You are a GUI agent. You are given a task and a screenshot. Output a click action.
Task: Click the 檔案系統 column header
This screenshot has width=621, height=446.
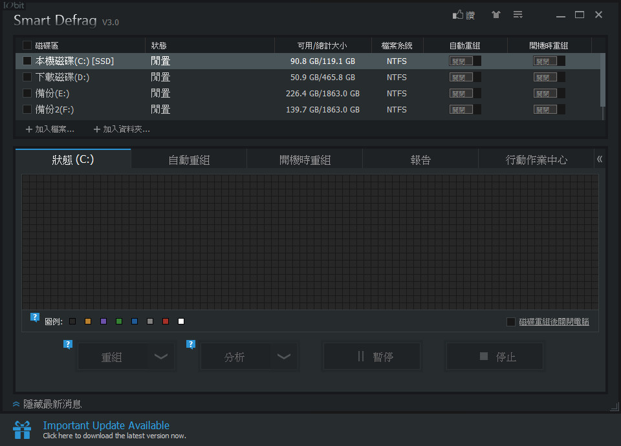[397, 45]
